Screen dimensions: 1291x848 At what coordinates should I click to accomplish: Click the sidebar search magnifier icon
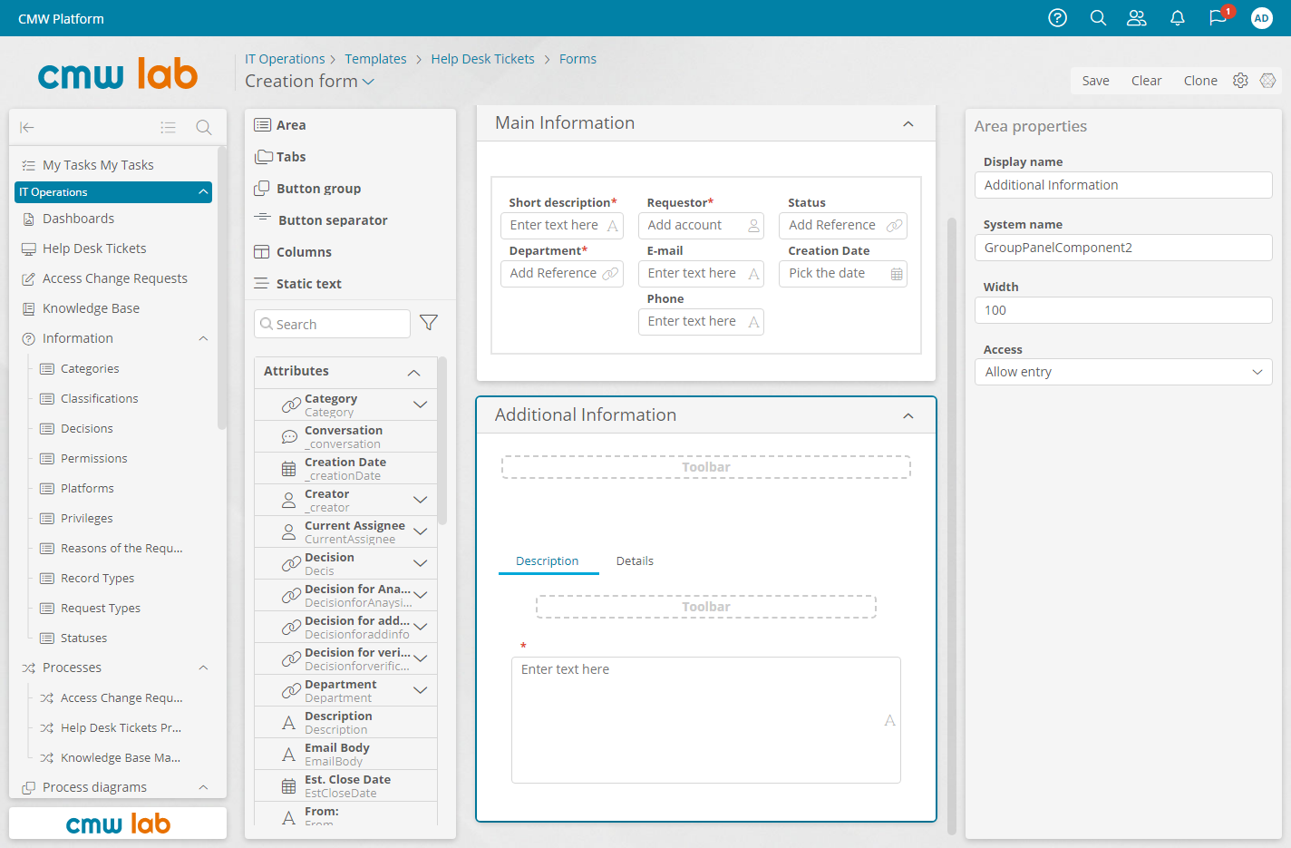(x=204, y=128)
